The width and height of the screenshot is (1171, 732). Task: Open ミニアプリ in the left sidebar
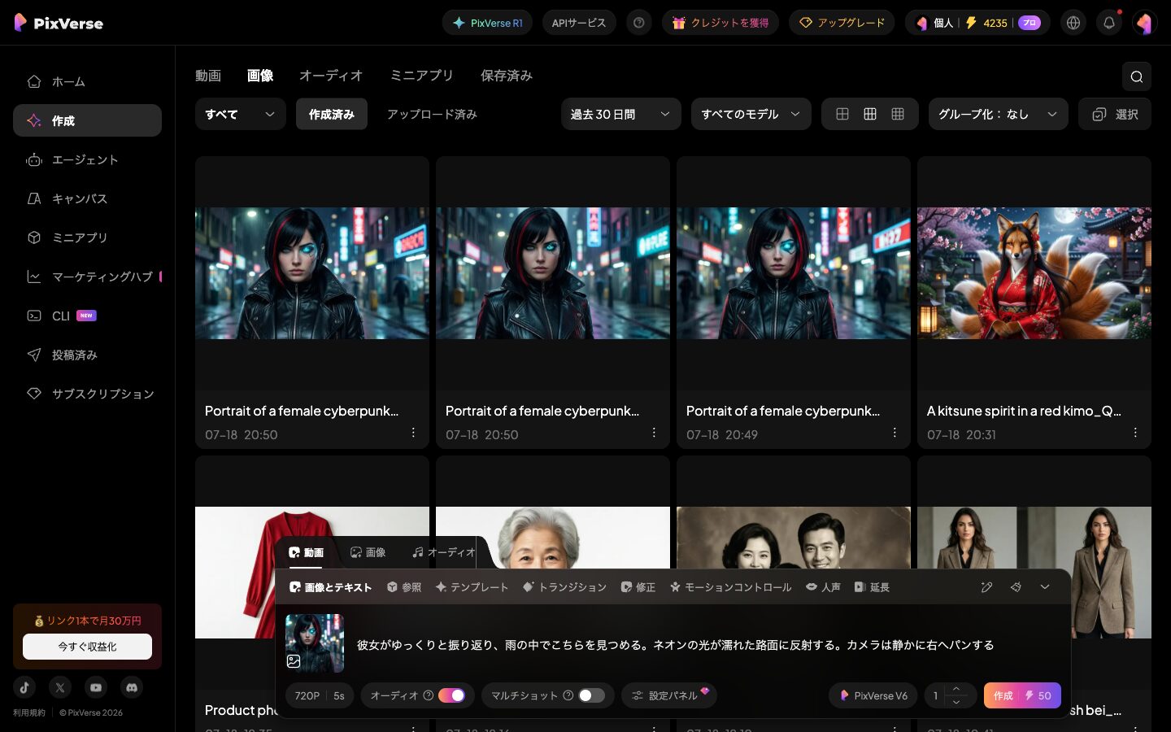tap(87, 237)
